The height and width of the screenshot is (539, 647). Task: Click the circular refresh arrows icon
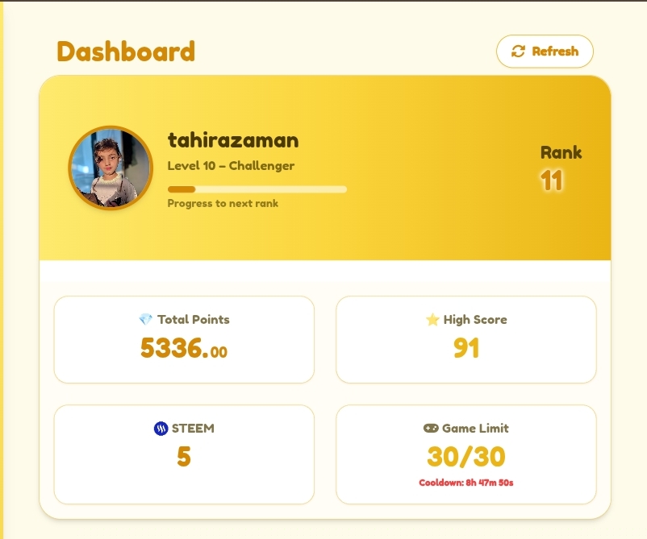[x=518, y=51]
